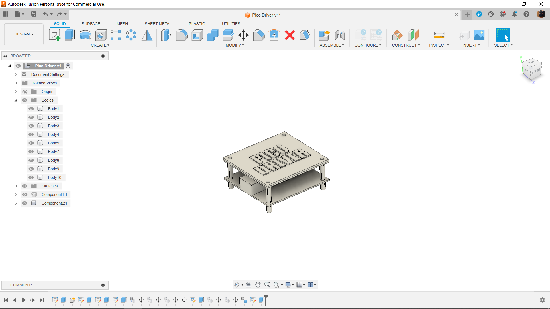Image resolution: width=550 pixels, height=309 pixels.
Task: Toggle visibility of Component1:1
Action: click(25, 195)
